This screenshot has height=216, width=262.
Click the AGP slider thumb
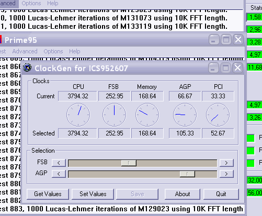187,174
